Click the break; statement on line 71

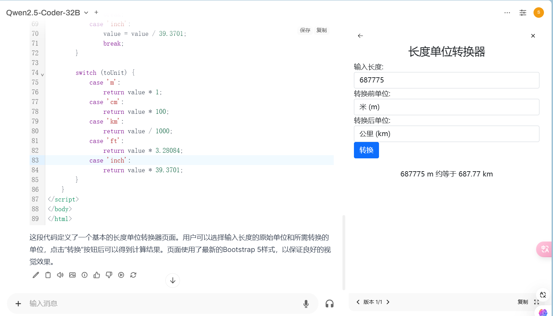tap(113, 44)
